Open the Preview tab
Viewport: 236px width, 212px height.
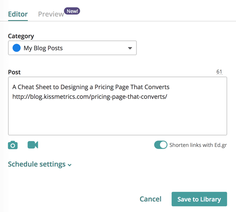51,14
